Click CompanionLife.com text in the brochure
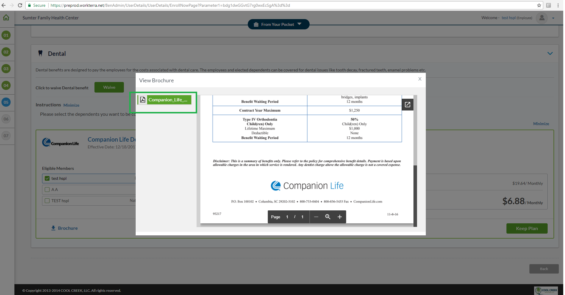Image resolution: width=565 pixels, height=295 pixels. (x=368, y=202)
